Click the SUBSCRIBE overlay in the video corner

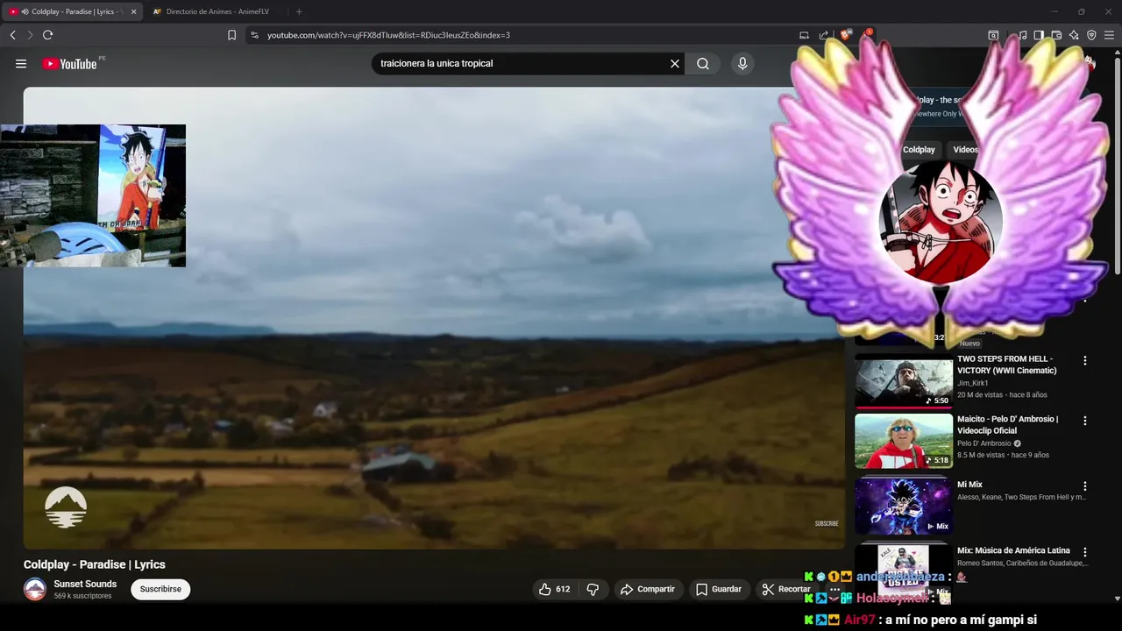827,523
